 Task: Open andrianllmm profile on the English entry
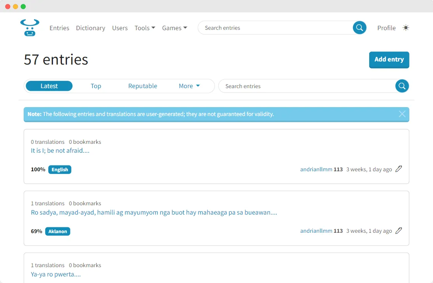tap(316, 169)
